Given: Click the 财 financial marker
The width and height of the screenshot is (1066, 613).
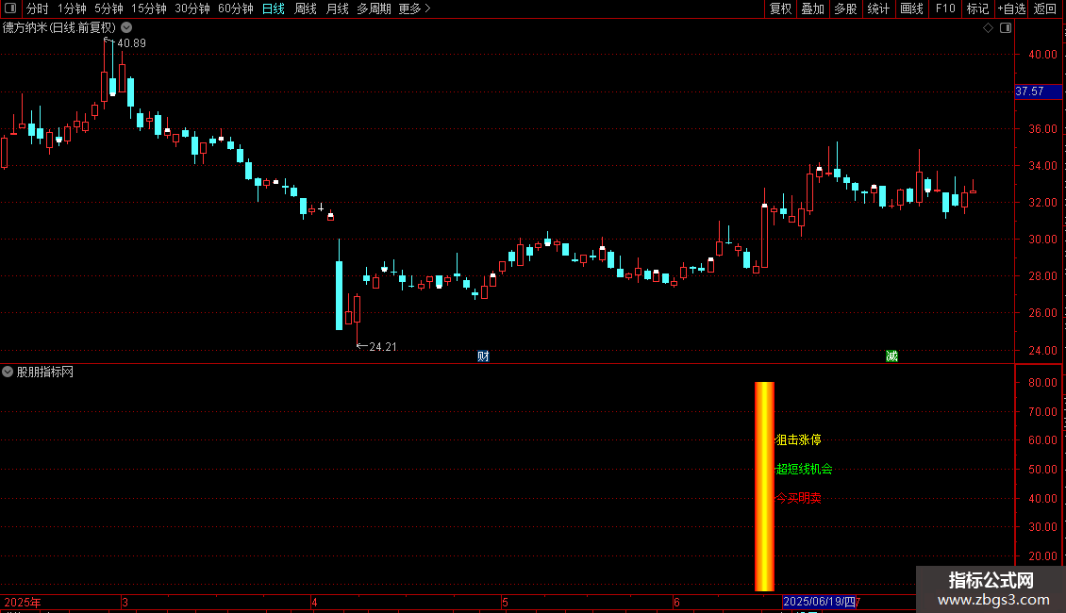Looking at the screenshot, I should (x=483, y=356).
